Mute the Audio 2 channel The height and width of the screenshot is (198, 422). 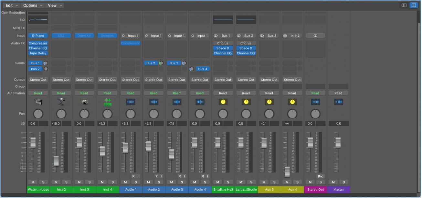click(148, 182)
